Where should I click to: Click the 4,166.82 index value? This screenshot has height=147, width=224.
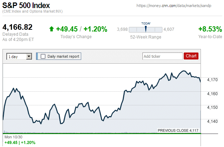17,27
